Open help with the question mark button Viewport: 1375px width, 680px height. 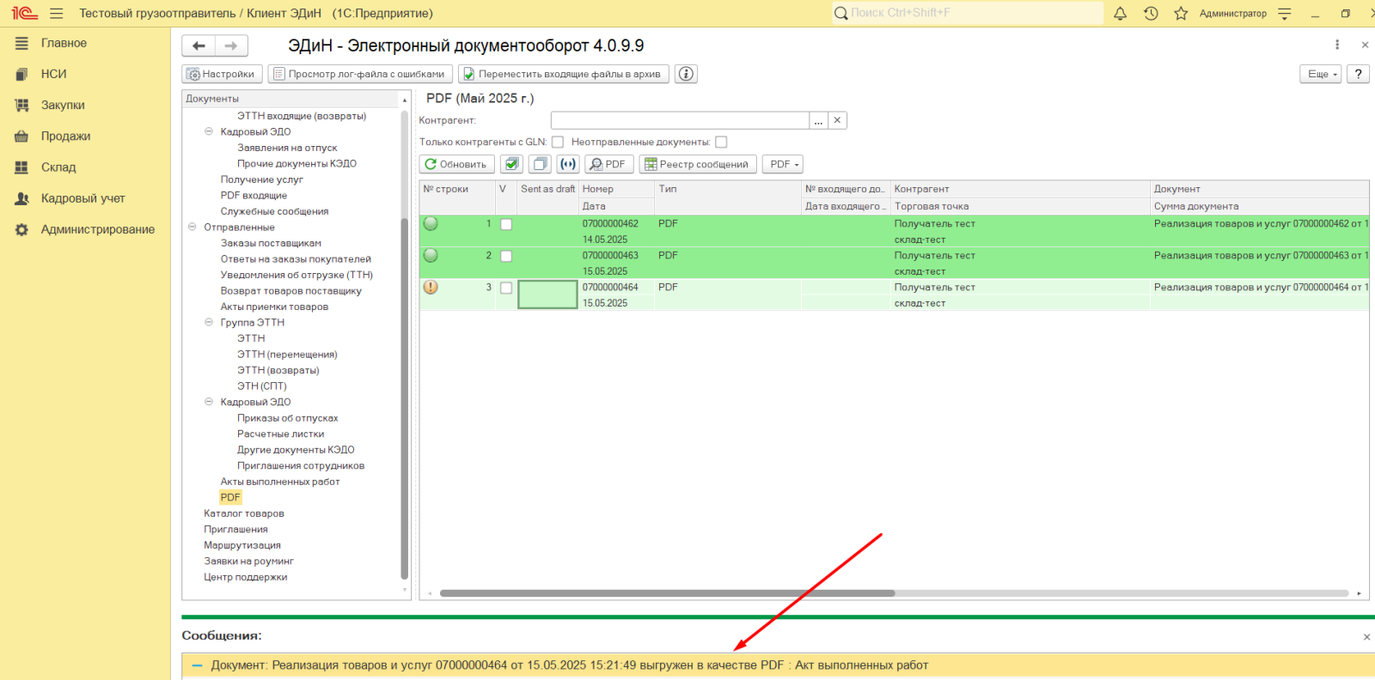(x=1358, y=74)
